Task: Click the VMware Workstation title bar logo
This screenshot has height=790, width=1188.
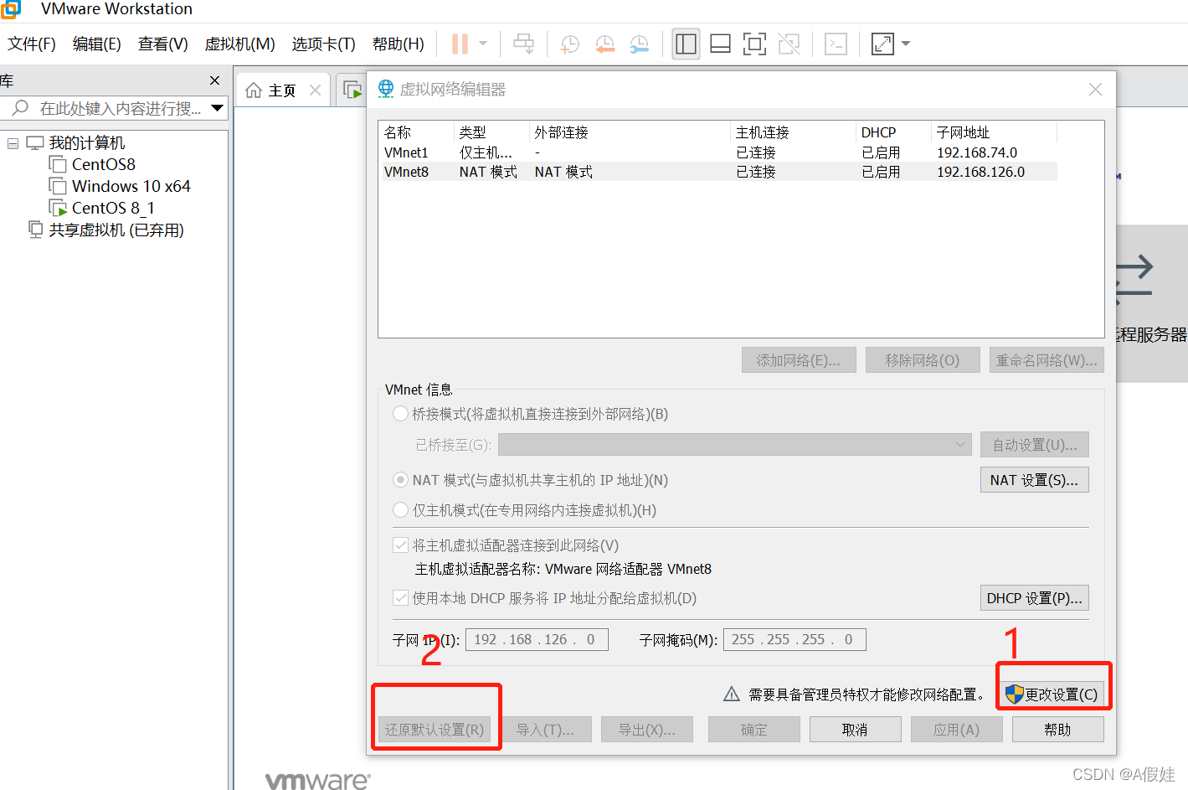Action: [x=11, y=9]
